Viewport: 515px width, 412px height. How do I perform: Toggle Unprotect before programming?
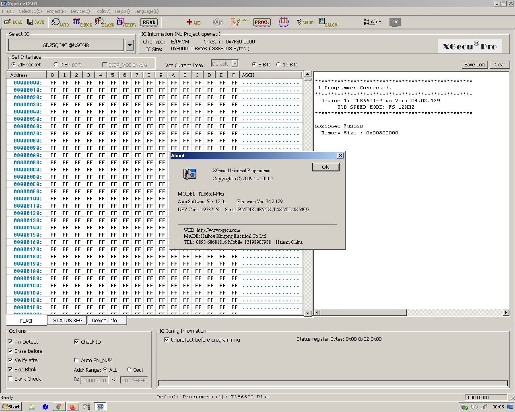coord(202,340)
